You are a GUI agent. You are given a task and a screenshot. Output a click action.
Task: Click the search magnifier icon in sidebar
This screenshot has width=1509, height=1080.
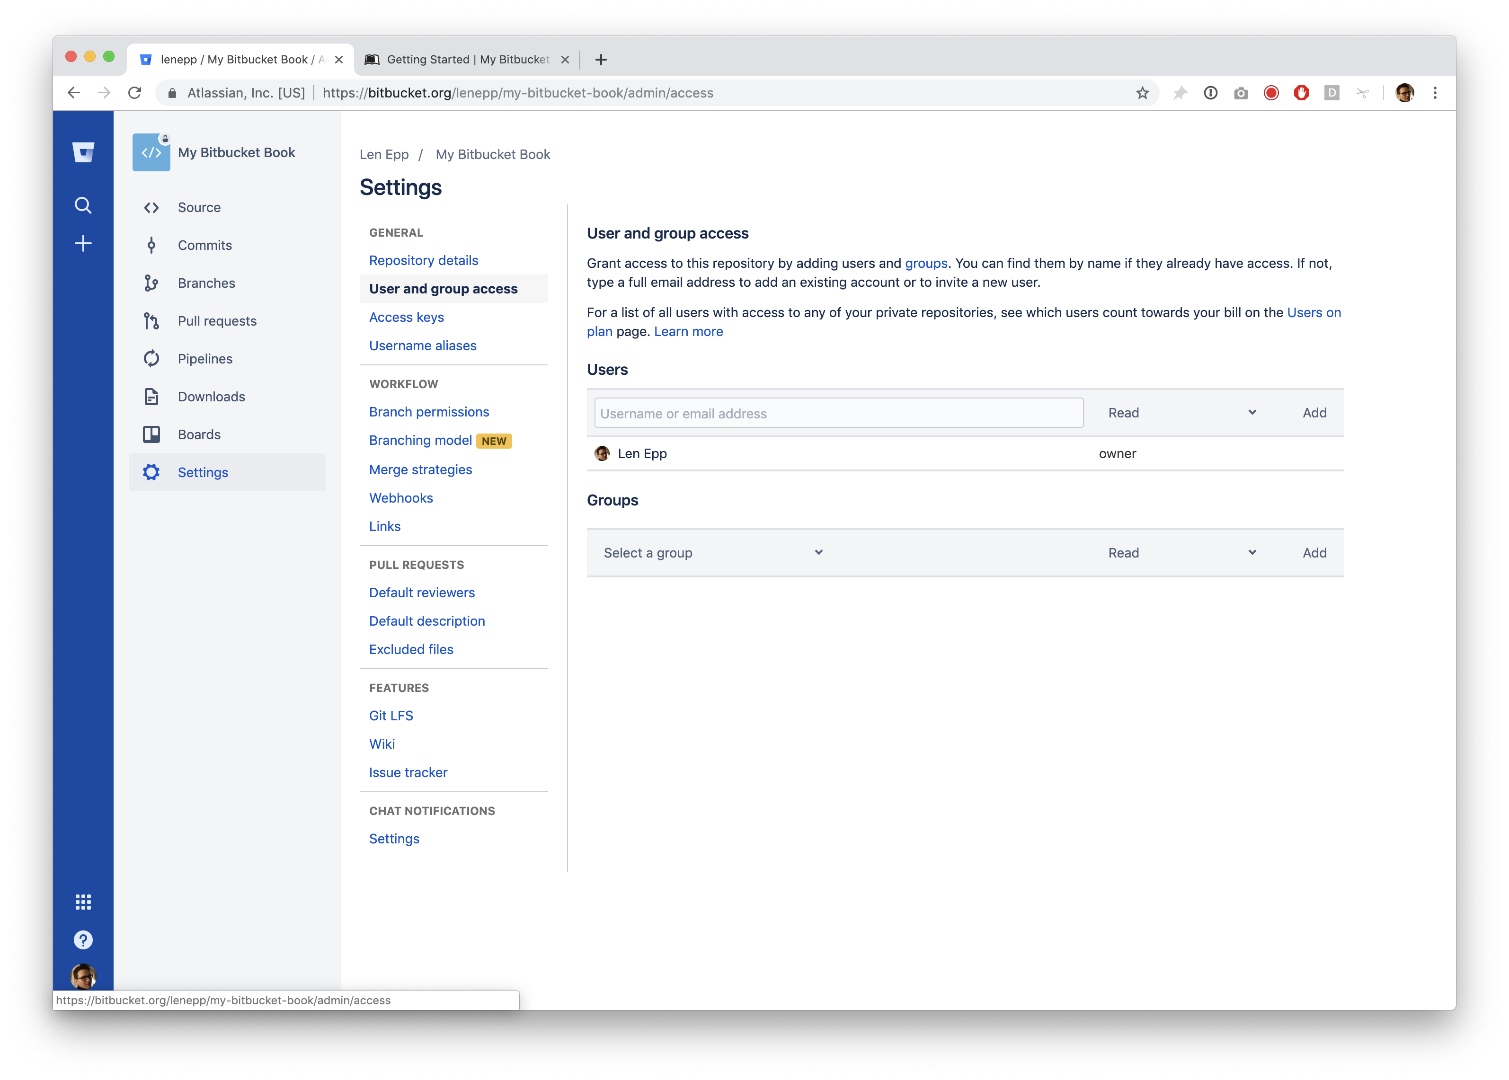(x=83, y=205)
